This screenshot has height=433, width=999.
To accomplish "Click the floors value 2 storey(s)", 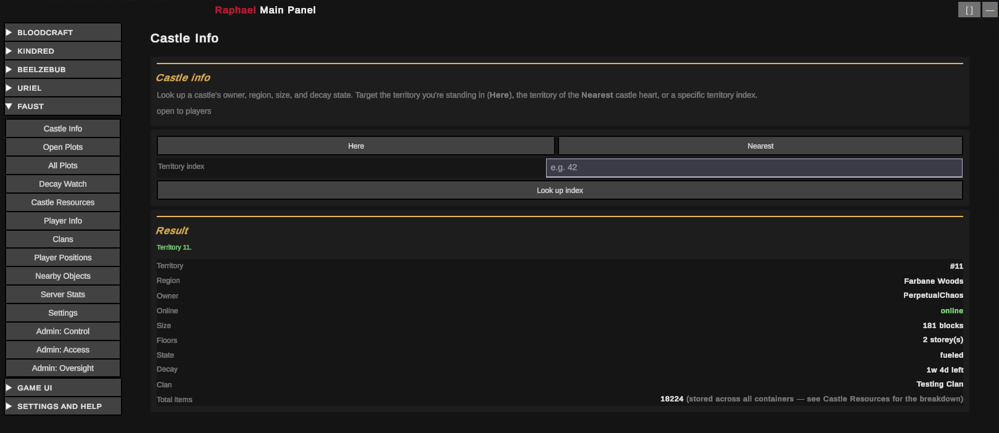I will [x=943, y=340].
